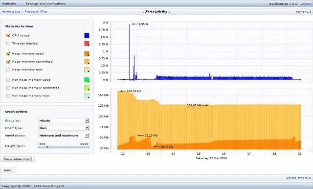Click the Recalculate chart button

point(18,159)
